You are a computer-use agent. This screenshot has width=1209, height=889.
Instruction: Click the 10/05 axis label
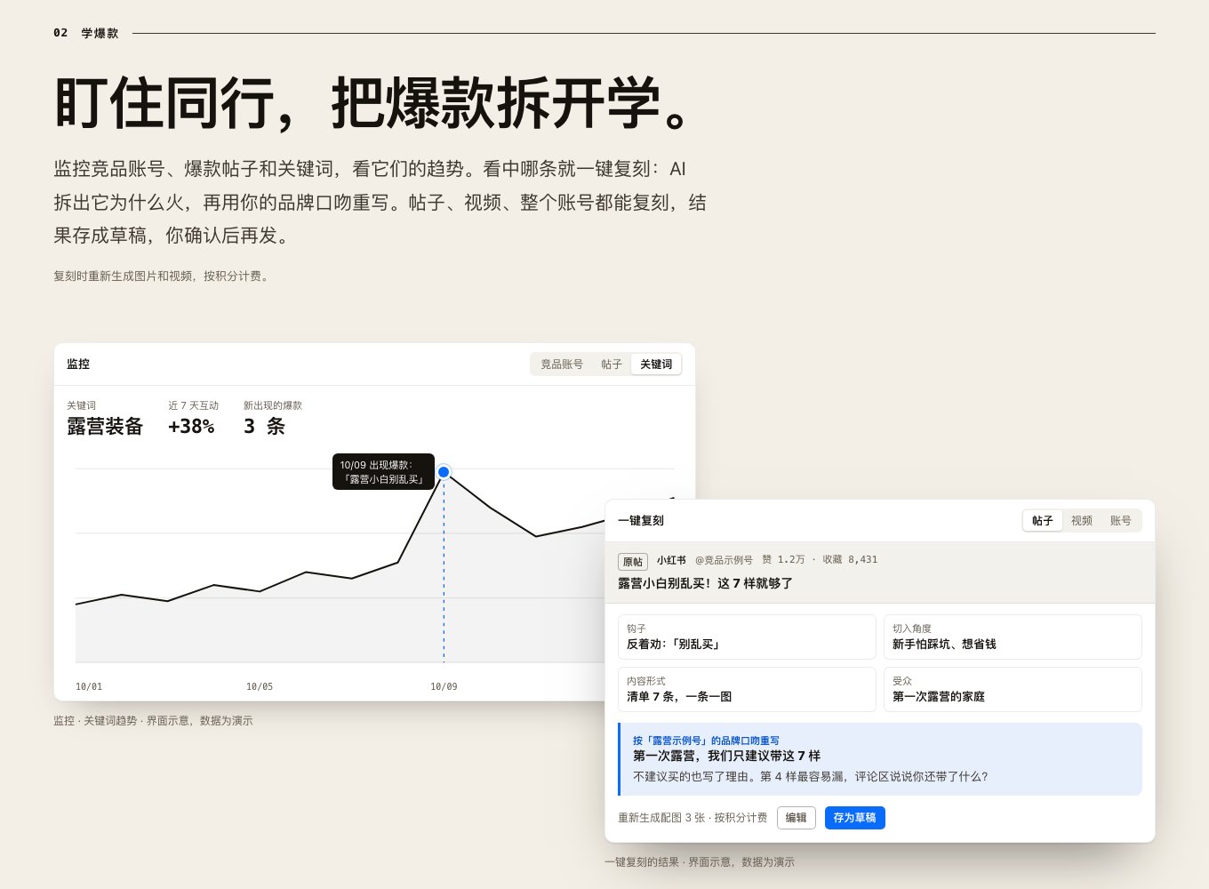pyautogui.click(x=260, y=686)
